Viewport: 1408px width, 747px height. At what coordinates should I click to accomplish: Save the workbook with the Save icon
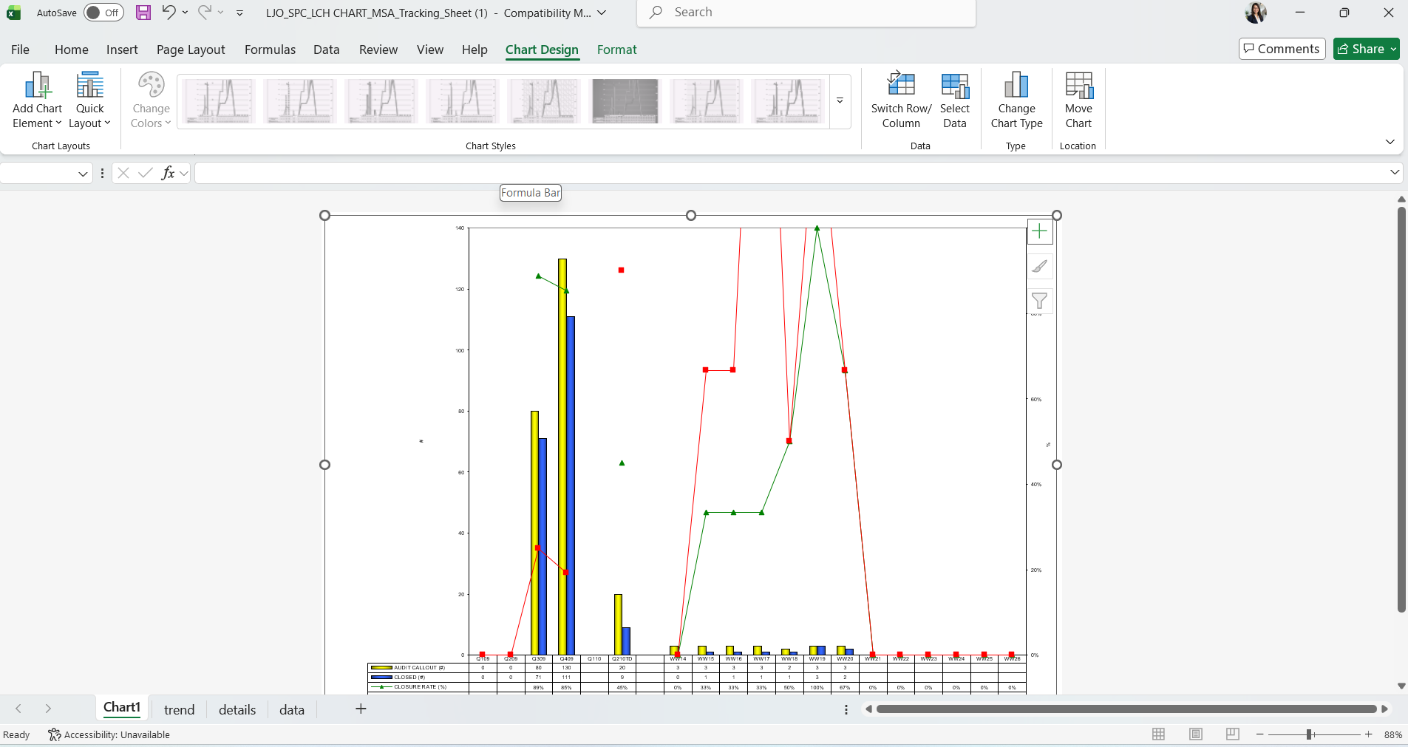pos(143,13)
